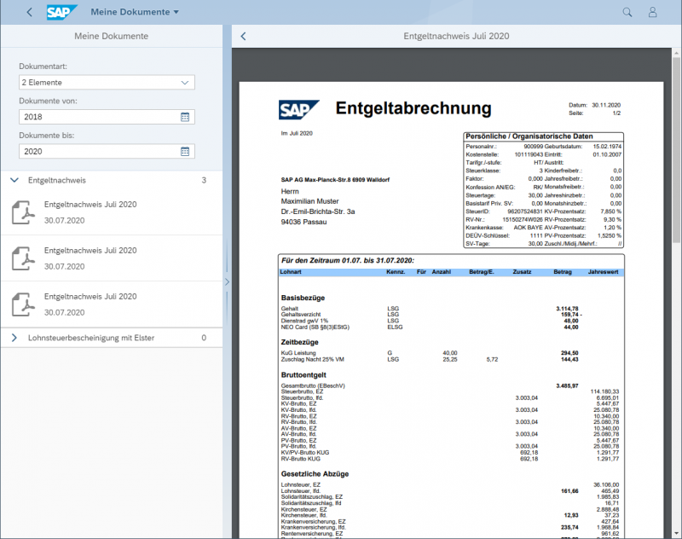Open third Entgeltnachweis Juli 2020 title

(90, 297)
